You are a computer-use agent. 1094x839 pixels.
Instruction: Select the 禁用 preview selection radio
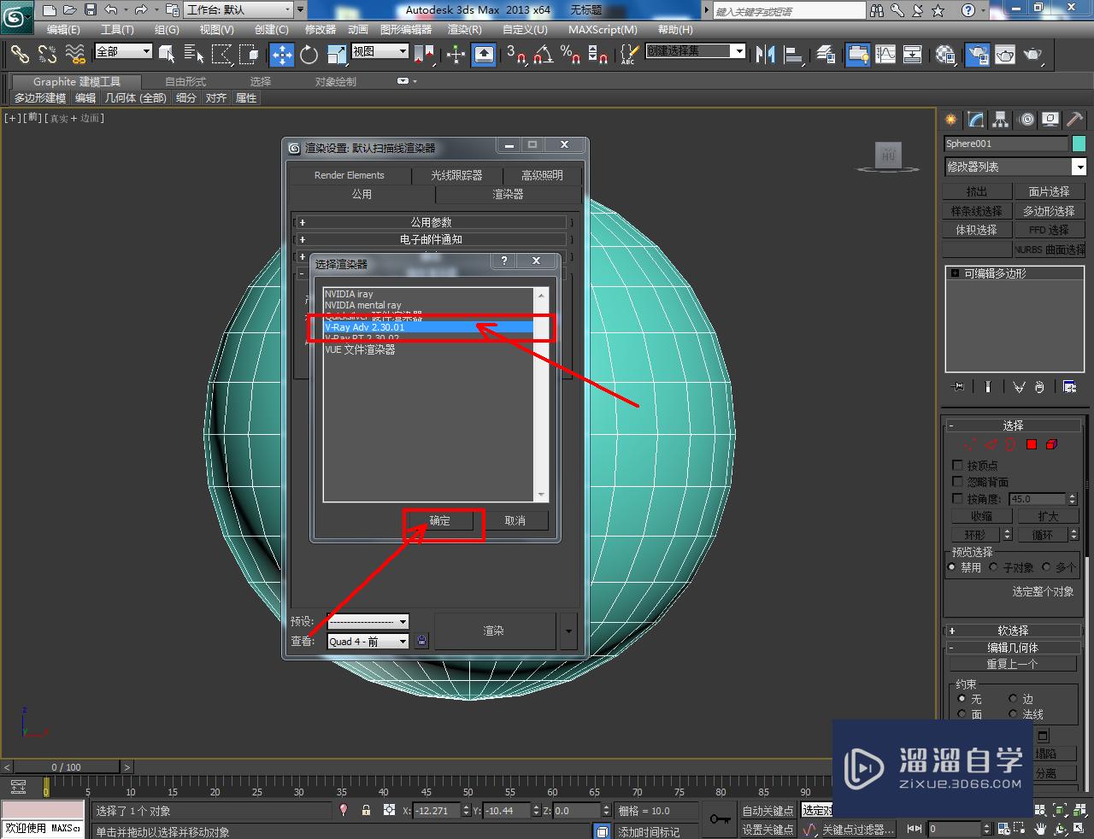pos(952,567)
